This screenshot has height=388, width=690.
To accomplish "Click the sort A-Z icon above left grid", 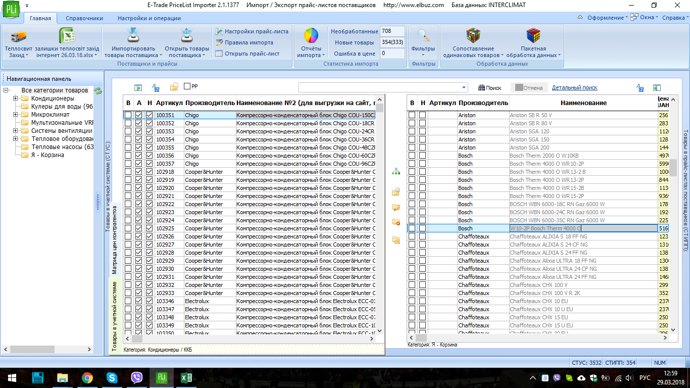I will 156,87.
